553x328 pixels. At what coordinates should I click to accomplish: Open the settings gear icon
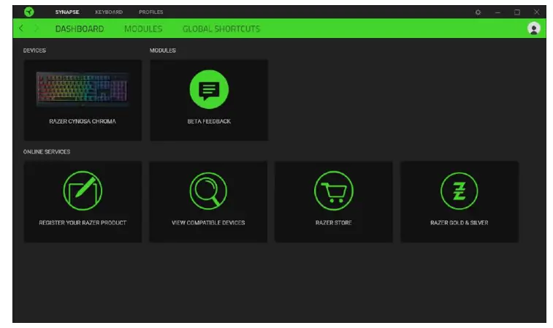click(x=478, y=12)
